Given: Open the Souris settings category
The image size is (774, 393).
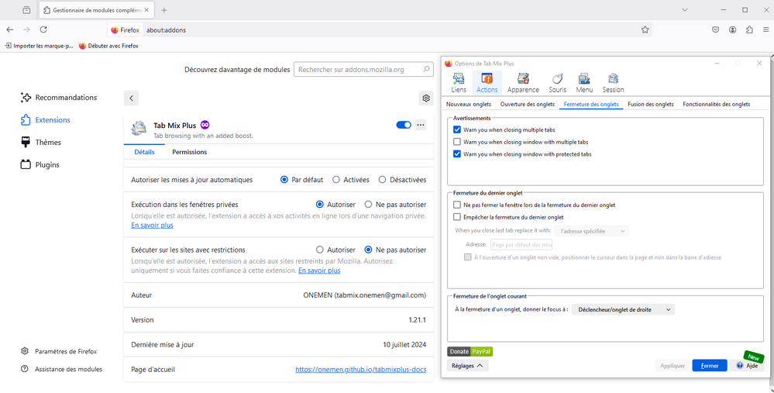Looking at the screenshot, I should 557,82.
